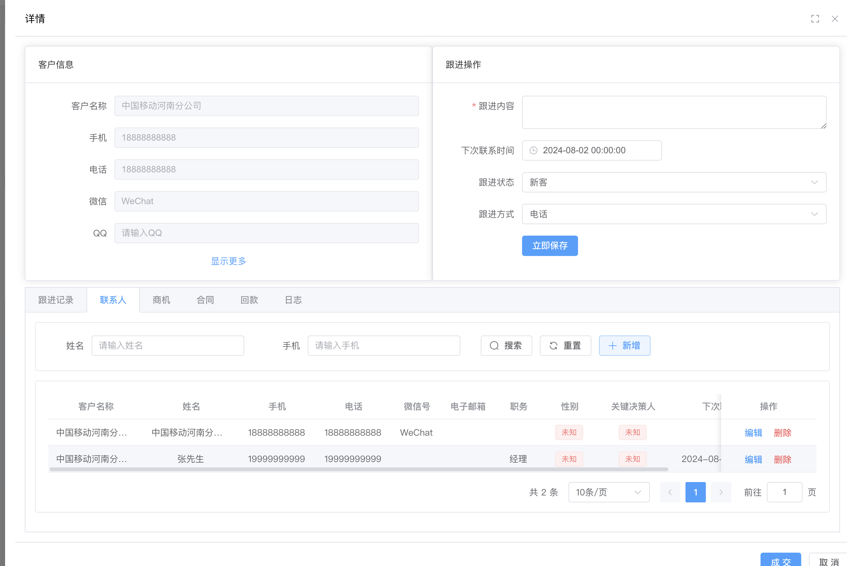Click the 请输入姓名 input field
The width and height of the screenshot is (847, 566).
[168, 345]
